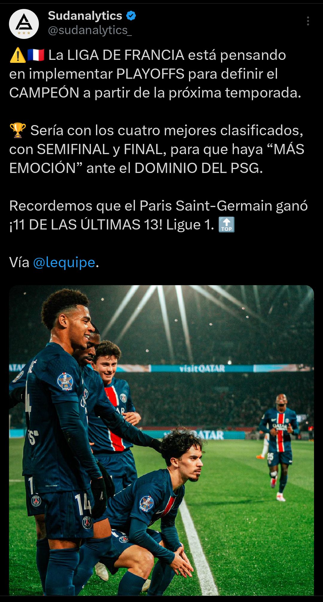Click the Sudanalytics display name
This screenshot has width=323, height=602.
[x=85, y=16]
